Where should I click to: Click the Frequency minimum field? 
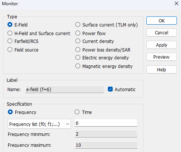pyautogui.click(x=106, y=134)
